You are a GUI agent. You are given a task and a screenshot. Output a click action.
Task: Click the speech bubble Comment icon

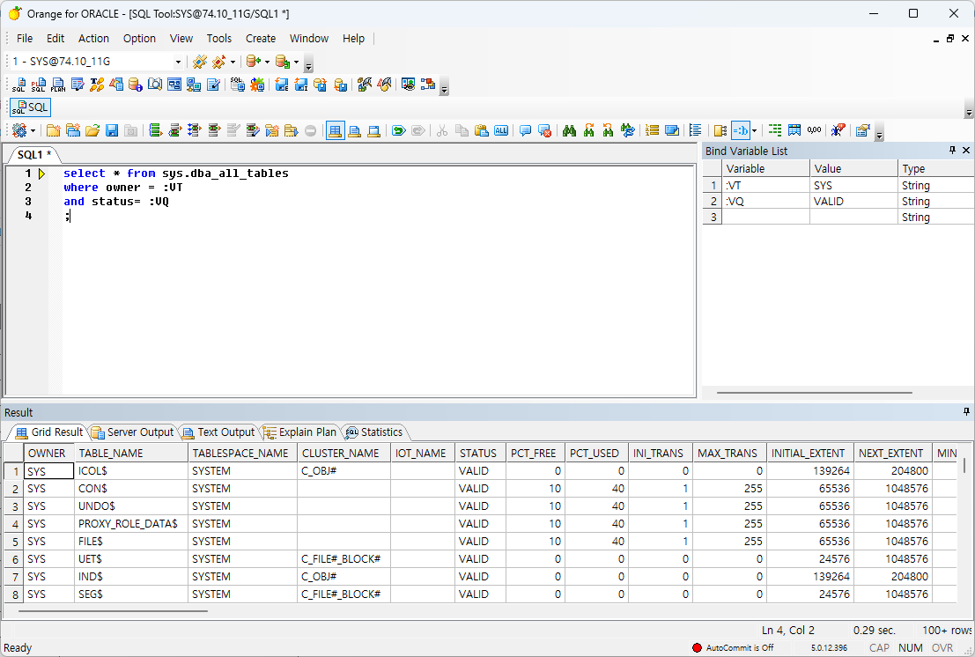[526, 130]
